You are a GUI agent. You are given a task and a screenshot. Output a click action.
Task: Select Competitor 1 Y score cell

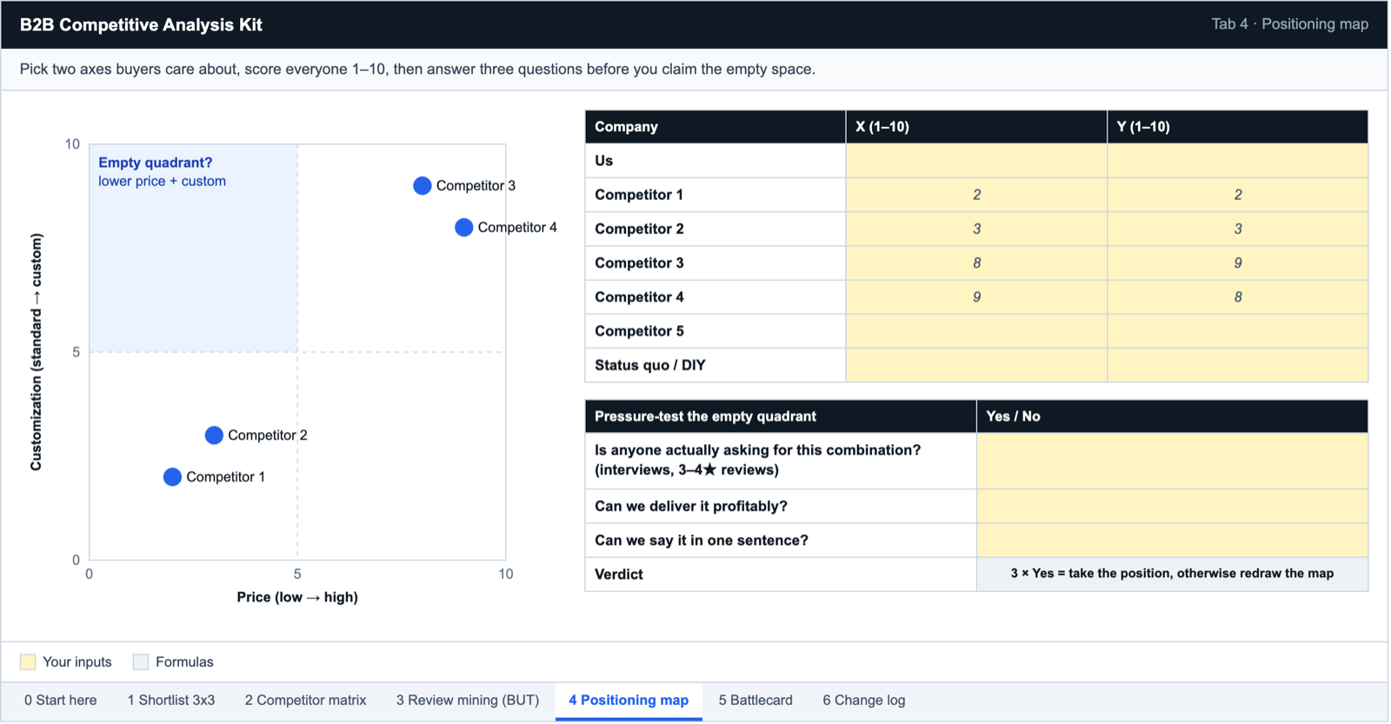1238,195
